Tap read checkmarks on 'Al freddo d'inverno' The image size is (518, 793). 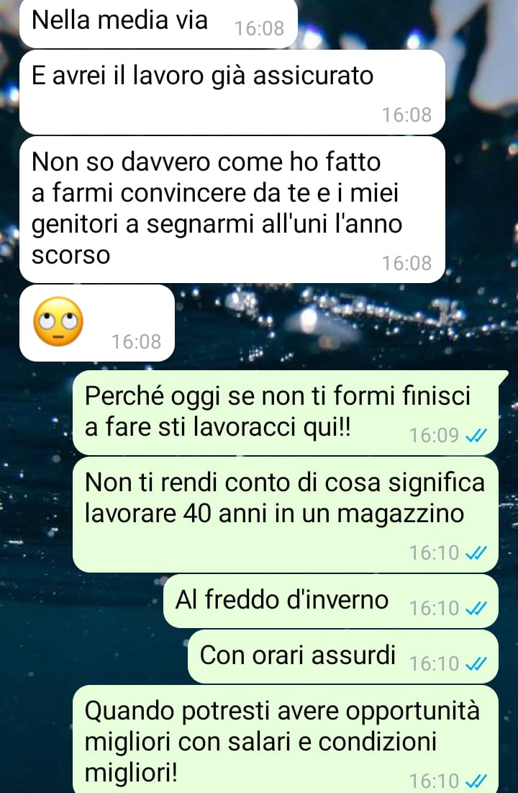pos(476,607)
